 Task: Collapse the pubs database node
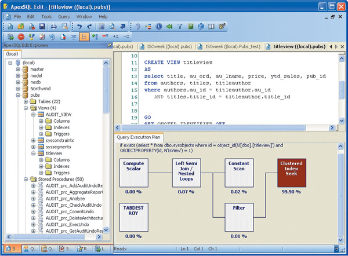[x=18, y=95]
